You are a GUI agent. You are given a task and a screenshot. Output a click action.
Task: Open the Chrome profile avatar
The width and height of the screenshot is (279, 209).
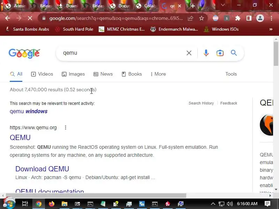260,18
